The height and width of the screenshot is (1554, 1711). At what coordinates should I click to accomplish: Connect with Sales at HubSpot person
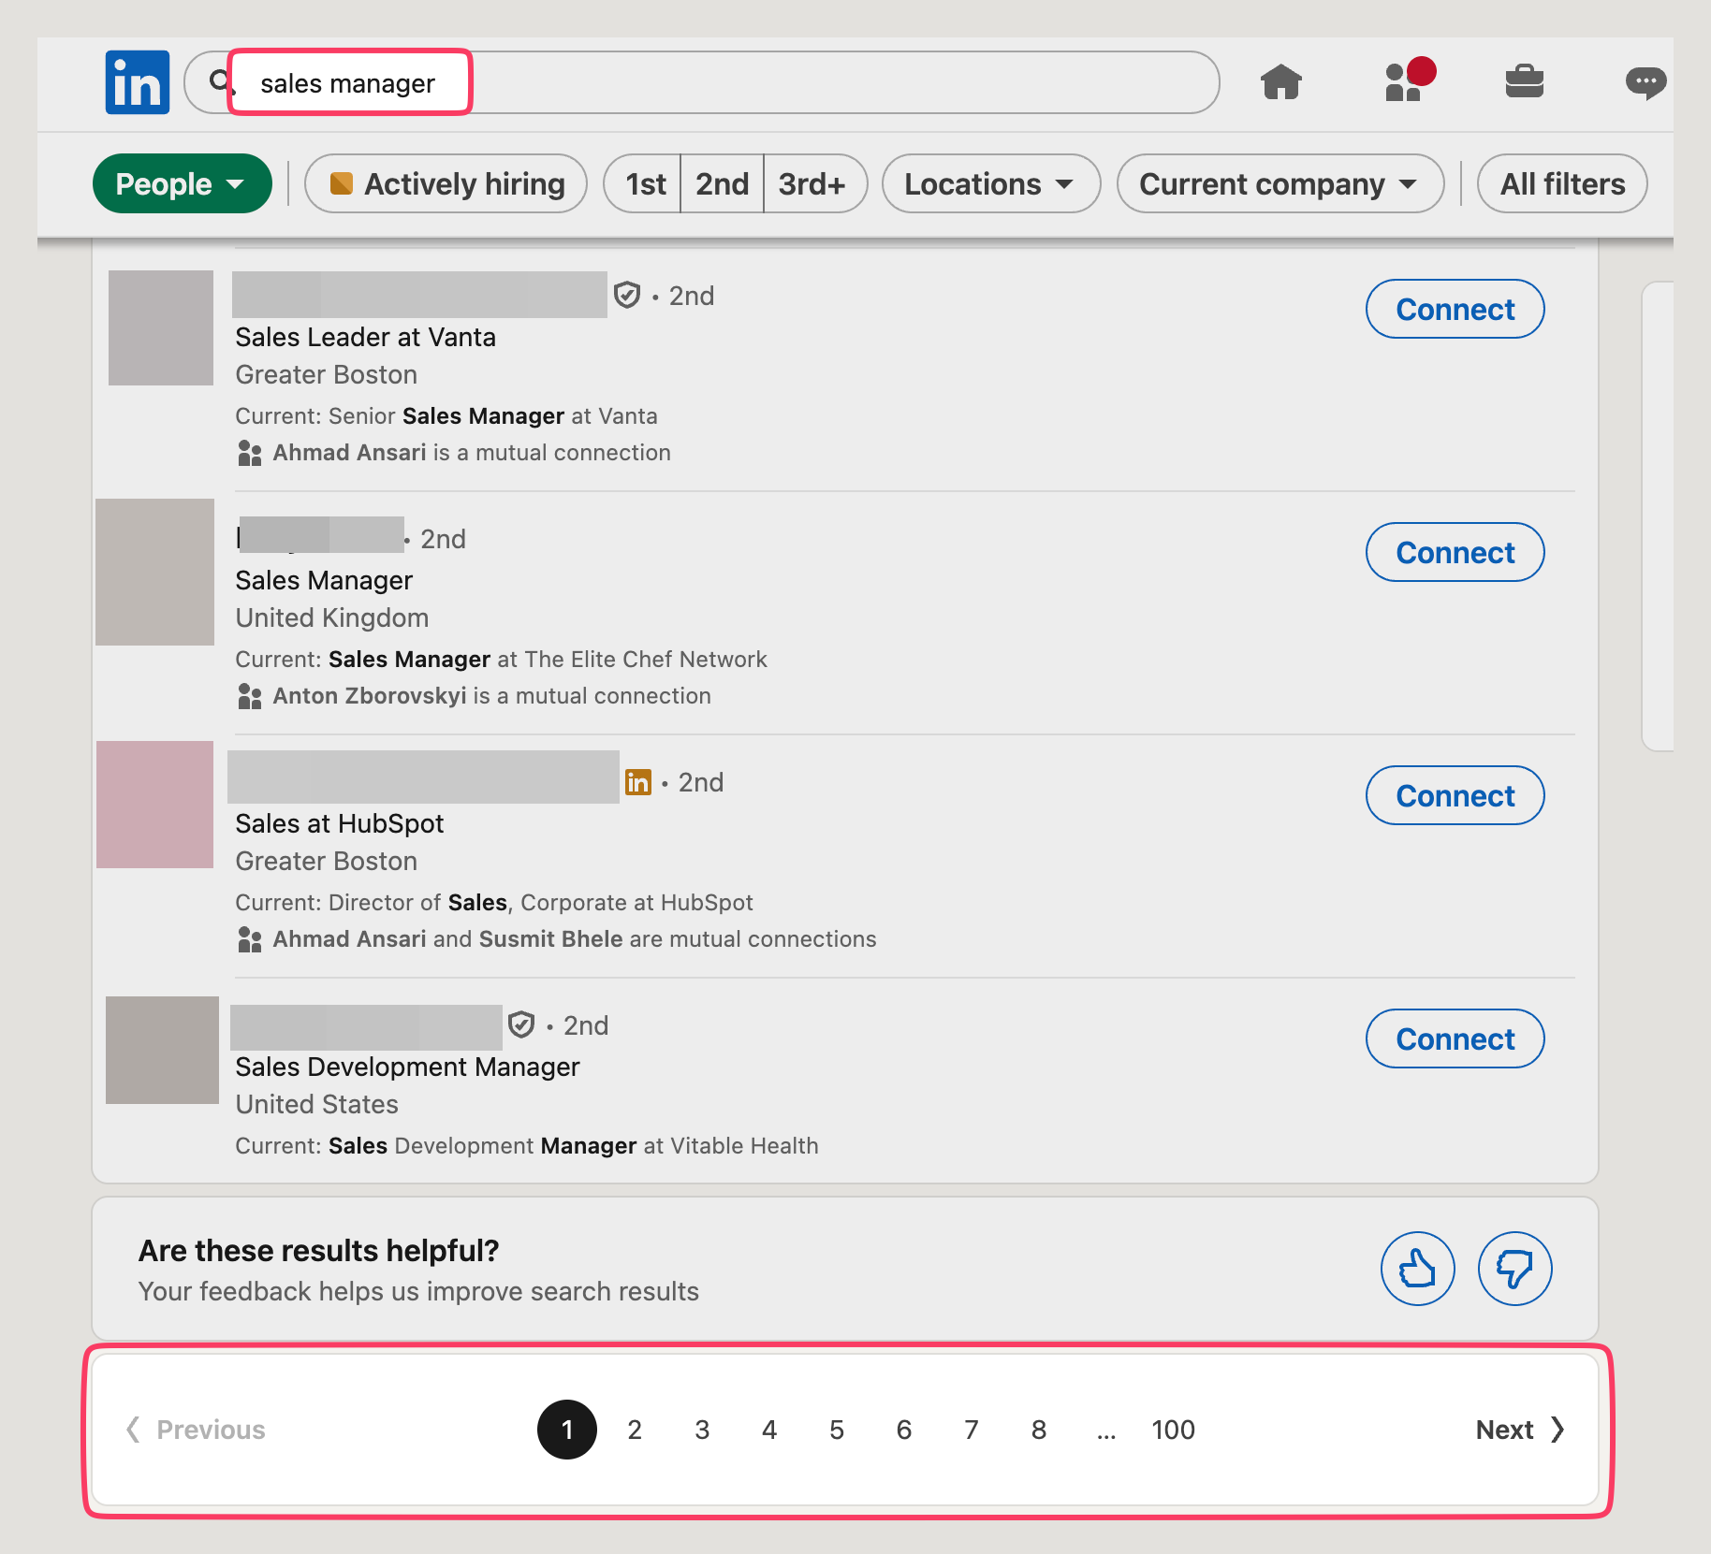click(1455, 795)
